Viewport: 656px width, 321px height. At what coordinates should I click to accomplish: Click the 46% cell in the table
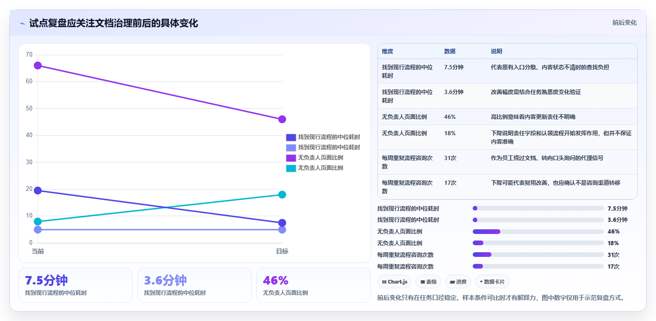[450, 117]
